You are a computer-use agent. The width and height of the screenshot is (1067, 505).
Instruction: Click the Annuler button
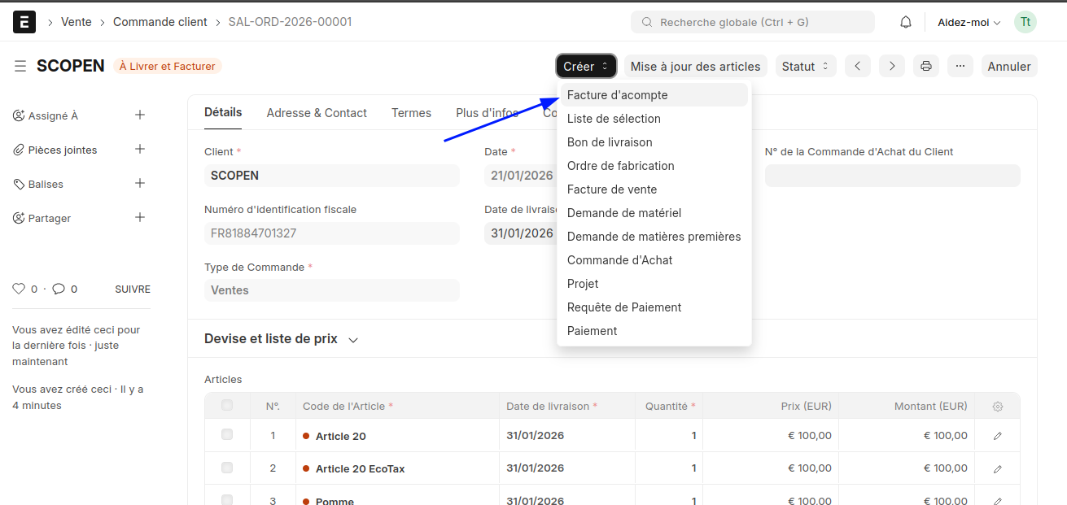point(1009,66)
